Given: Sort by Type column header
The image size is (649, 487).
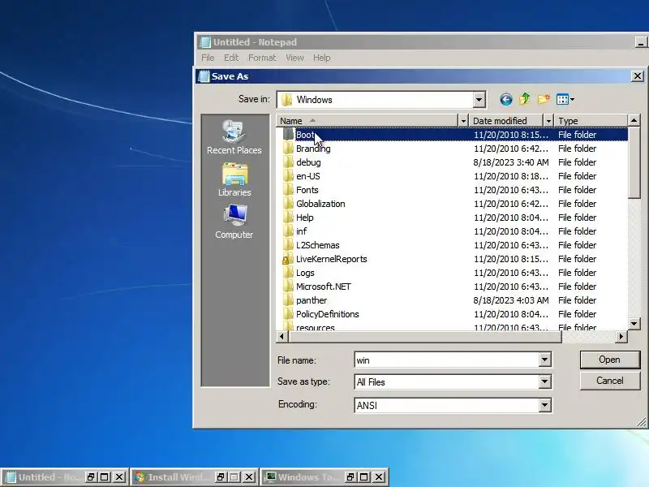Looking at the screenshot, I should [591, 121].
